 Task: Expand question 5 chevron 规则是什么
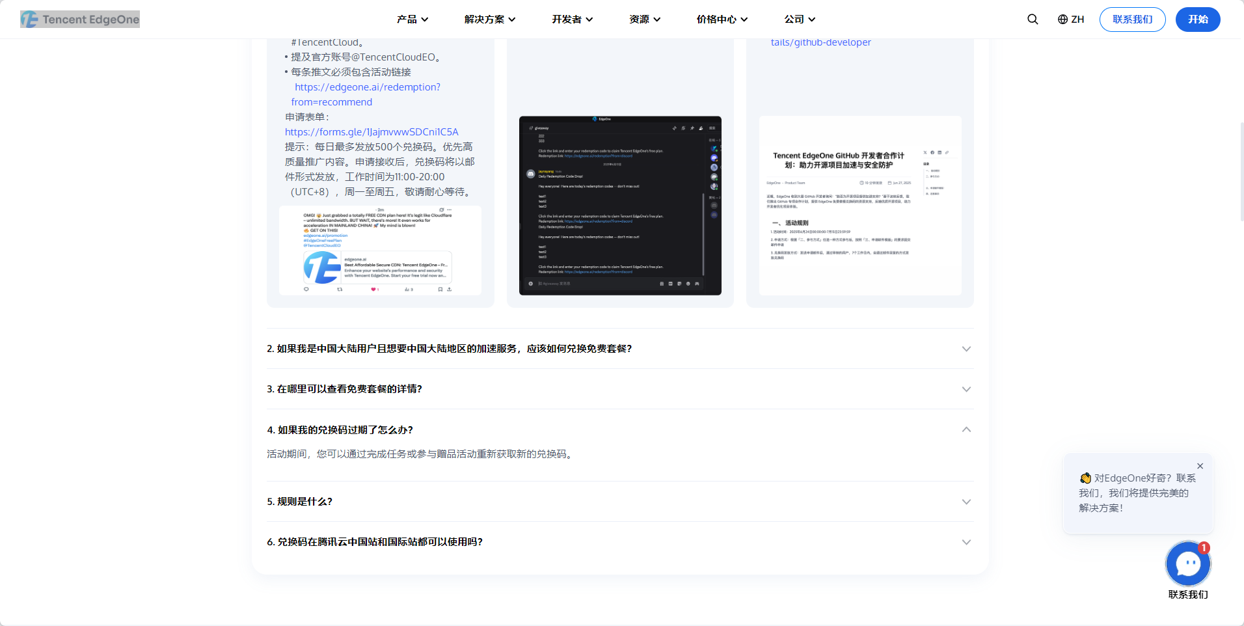(966, 502)
